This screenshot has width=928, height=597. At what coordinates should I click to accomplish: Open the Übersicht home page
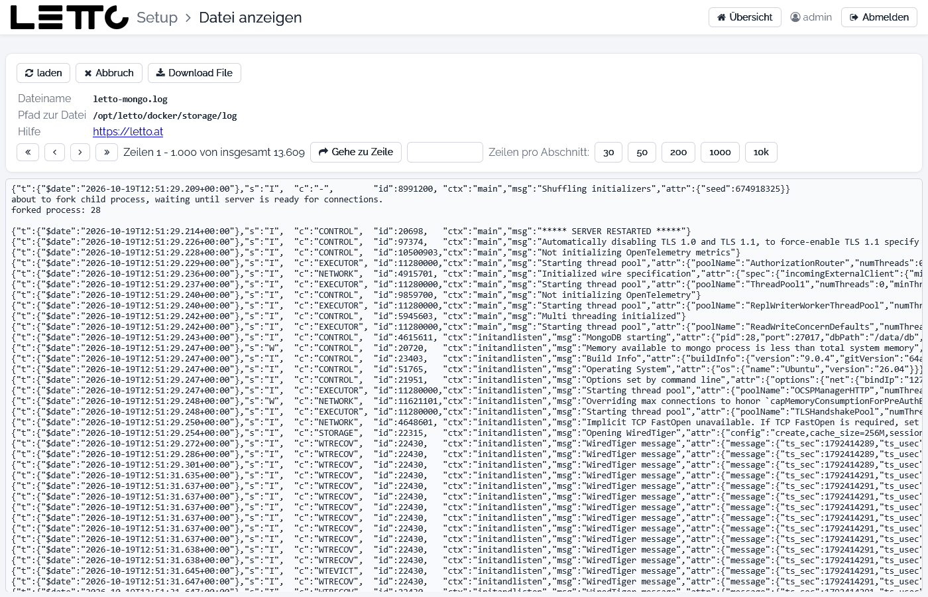[x=745, y=17]
